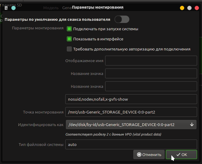This screenshot has width=202, height=164.
Task: Enable 'Требовать дополнительную авторизацию' checkbox
Action: tap(69, 49)
